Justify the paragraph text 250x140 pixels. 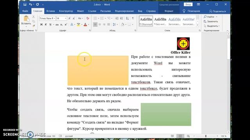pos(109,24)
